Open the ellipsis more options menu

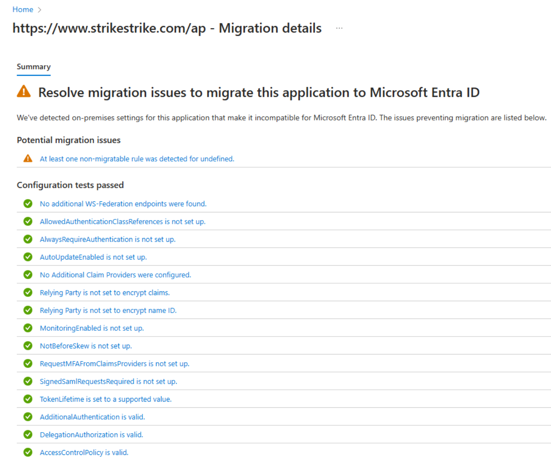click(x=339, y=28)
